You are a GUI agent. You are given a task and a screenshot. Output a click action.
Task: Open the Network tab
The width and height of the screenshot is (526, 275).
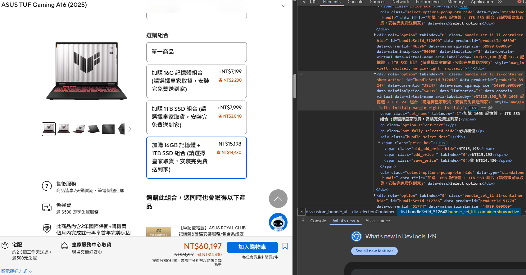(401, 2)
